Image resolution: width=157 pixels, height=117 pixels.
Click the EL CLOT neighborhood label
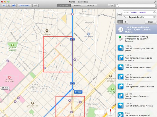[93, 104]
